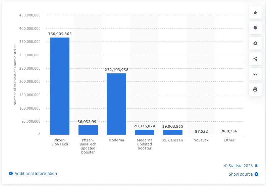
Task: Open the Additional Information link
Action: coord(36,174)
